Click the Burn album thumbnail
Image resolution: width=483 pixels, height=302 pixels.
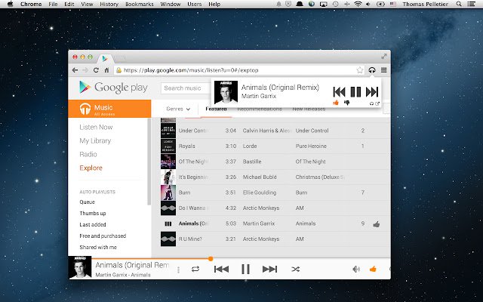click(x=168, y=193)
